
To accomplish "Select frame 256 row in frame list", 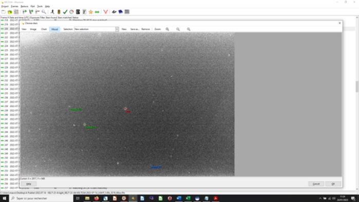I will click(10, 183).
